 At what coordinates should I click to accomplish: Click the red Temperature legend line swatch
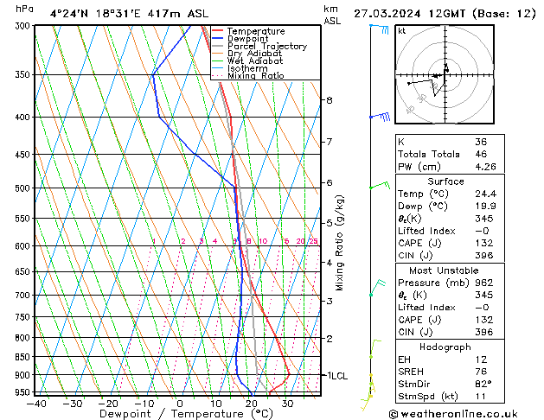(x=217, y=31)
